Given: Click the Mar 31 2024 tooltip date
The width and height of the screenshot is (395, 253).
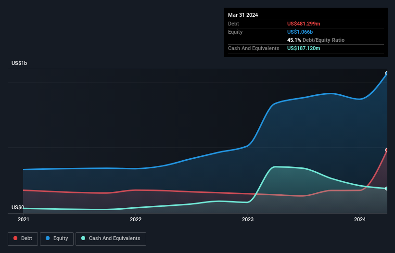Looking at the screenshot, I should point(243,15).
